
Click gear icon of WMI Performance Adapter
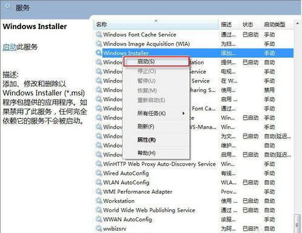pos(99,192)
